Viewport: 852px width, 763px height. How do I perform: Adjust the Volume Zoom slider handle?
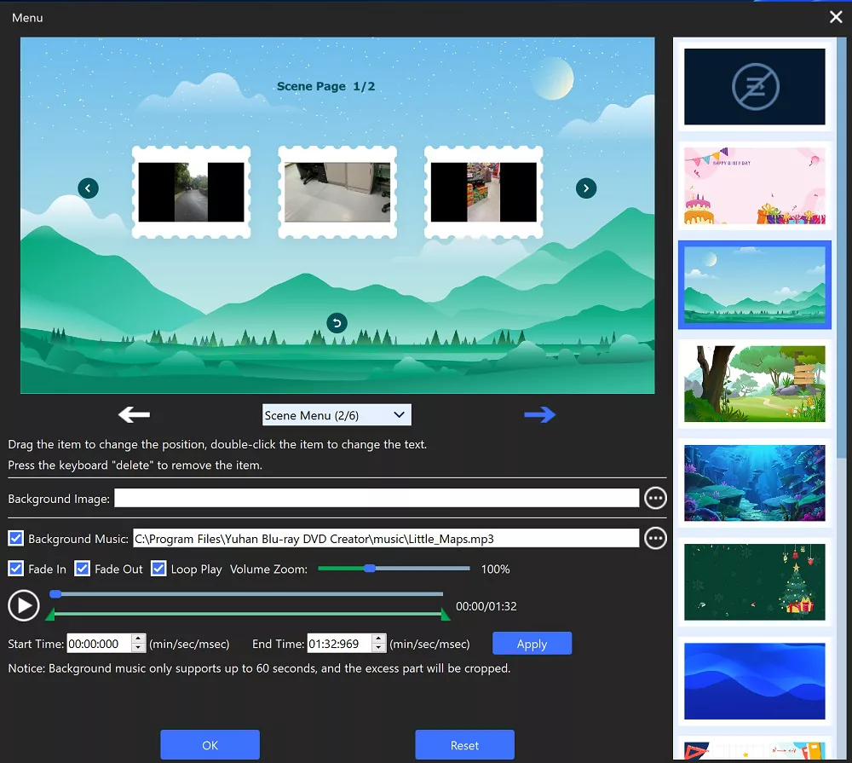point(369,569)
